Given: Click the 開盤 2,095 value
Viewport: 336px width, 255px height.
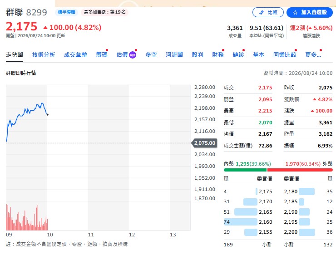Looking at the screenshot, I should point(265,99).
